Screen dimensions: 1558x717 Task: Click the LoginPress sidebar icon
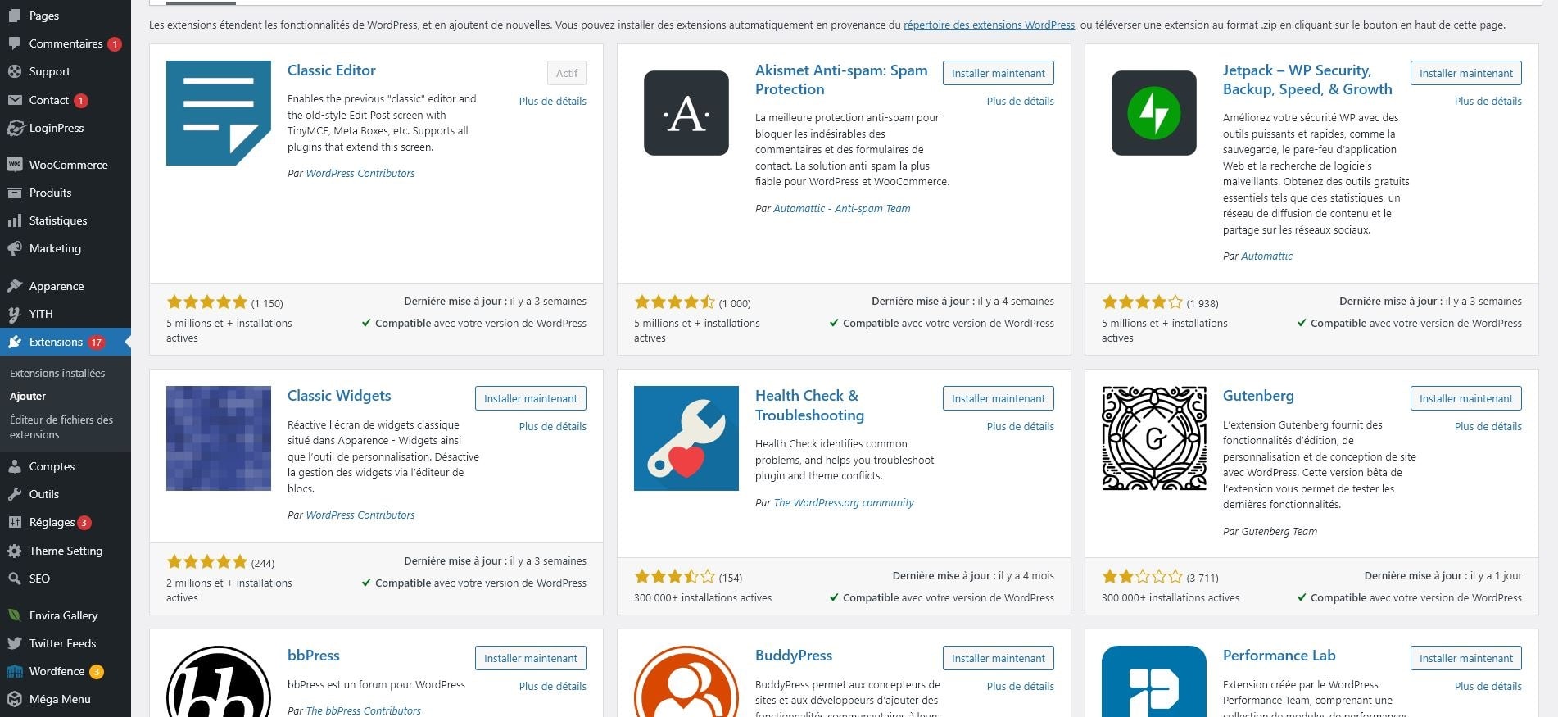[x=15, y=128]
